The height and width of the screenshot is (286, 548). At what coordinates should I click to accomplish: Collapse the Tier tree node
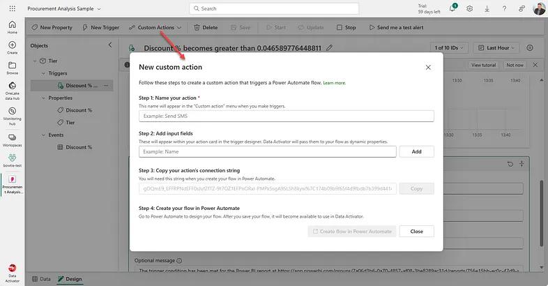tap(35, 61)
